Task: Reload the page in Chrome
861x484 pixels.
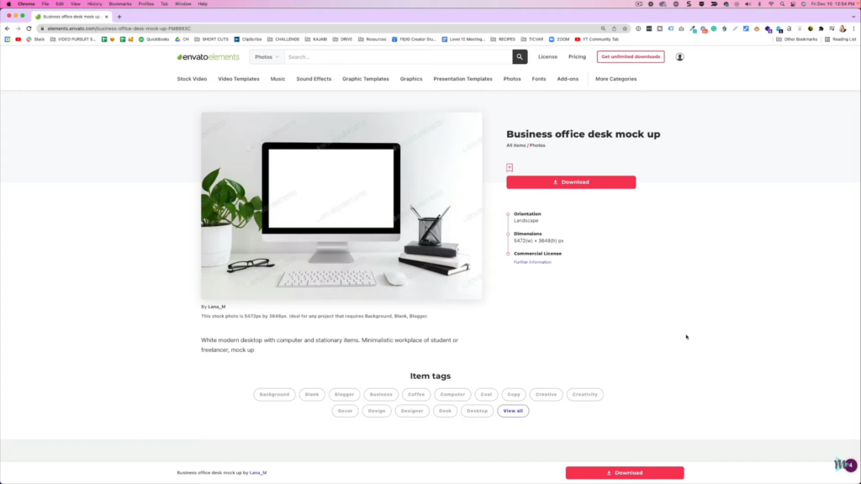Action: pyautogui.click(x=29, y=29)
